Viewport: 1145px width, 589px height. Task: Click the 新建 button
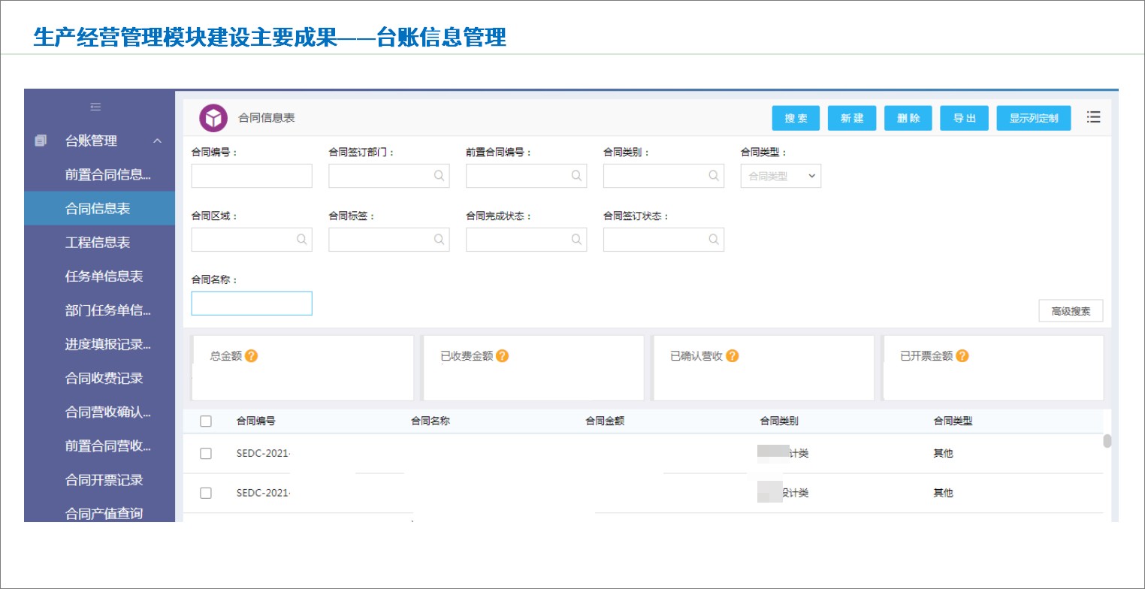(852, 118)
